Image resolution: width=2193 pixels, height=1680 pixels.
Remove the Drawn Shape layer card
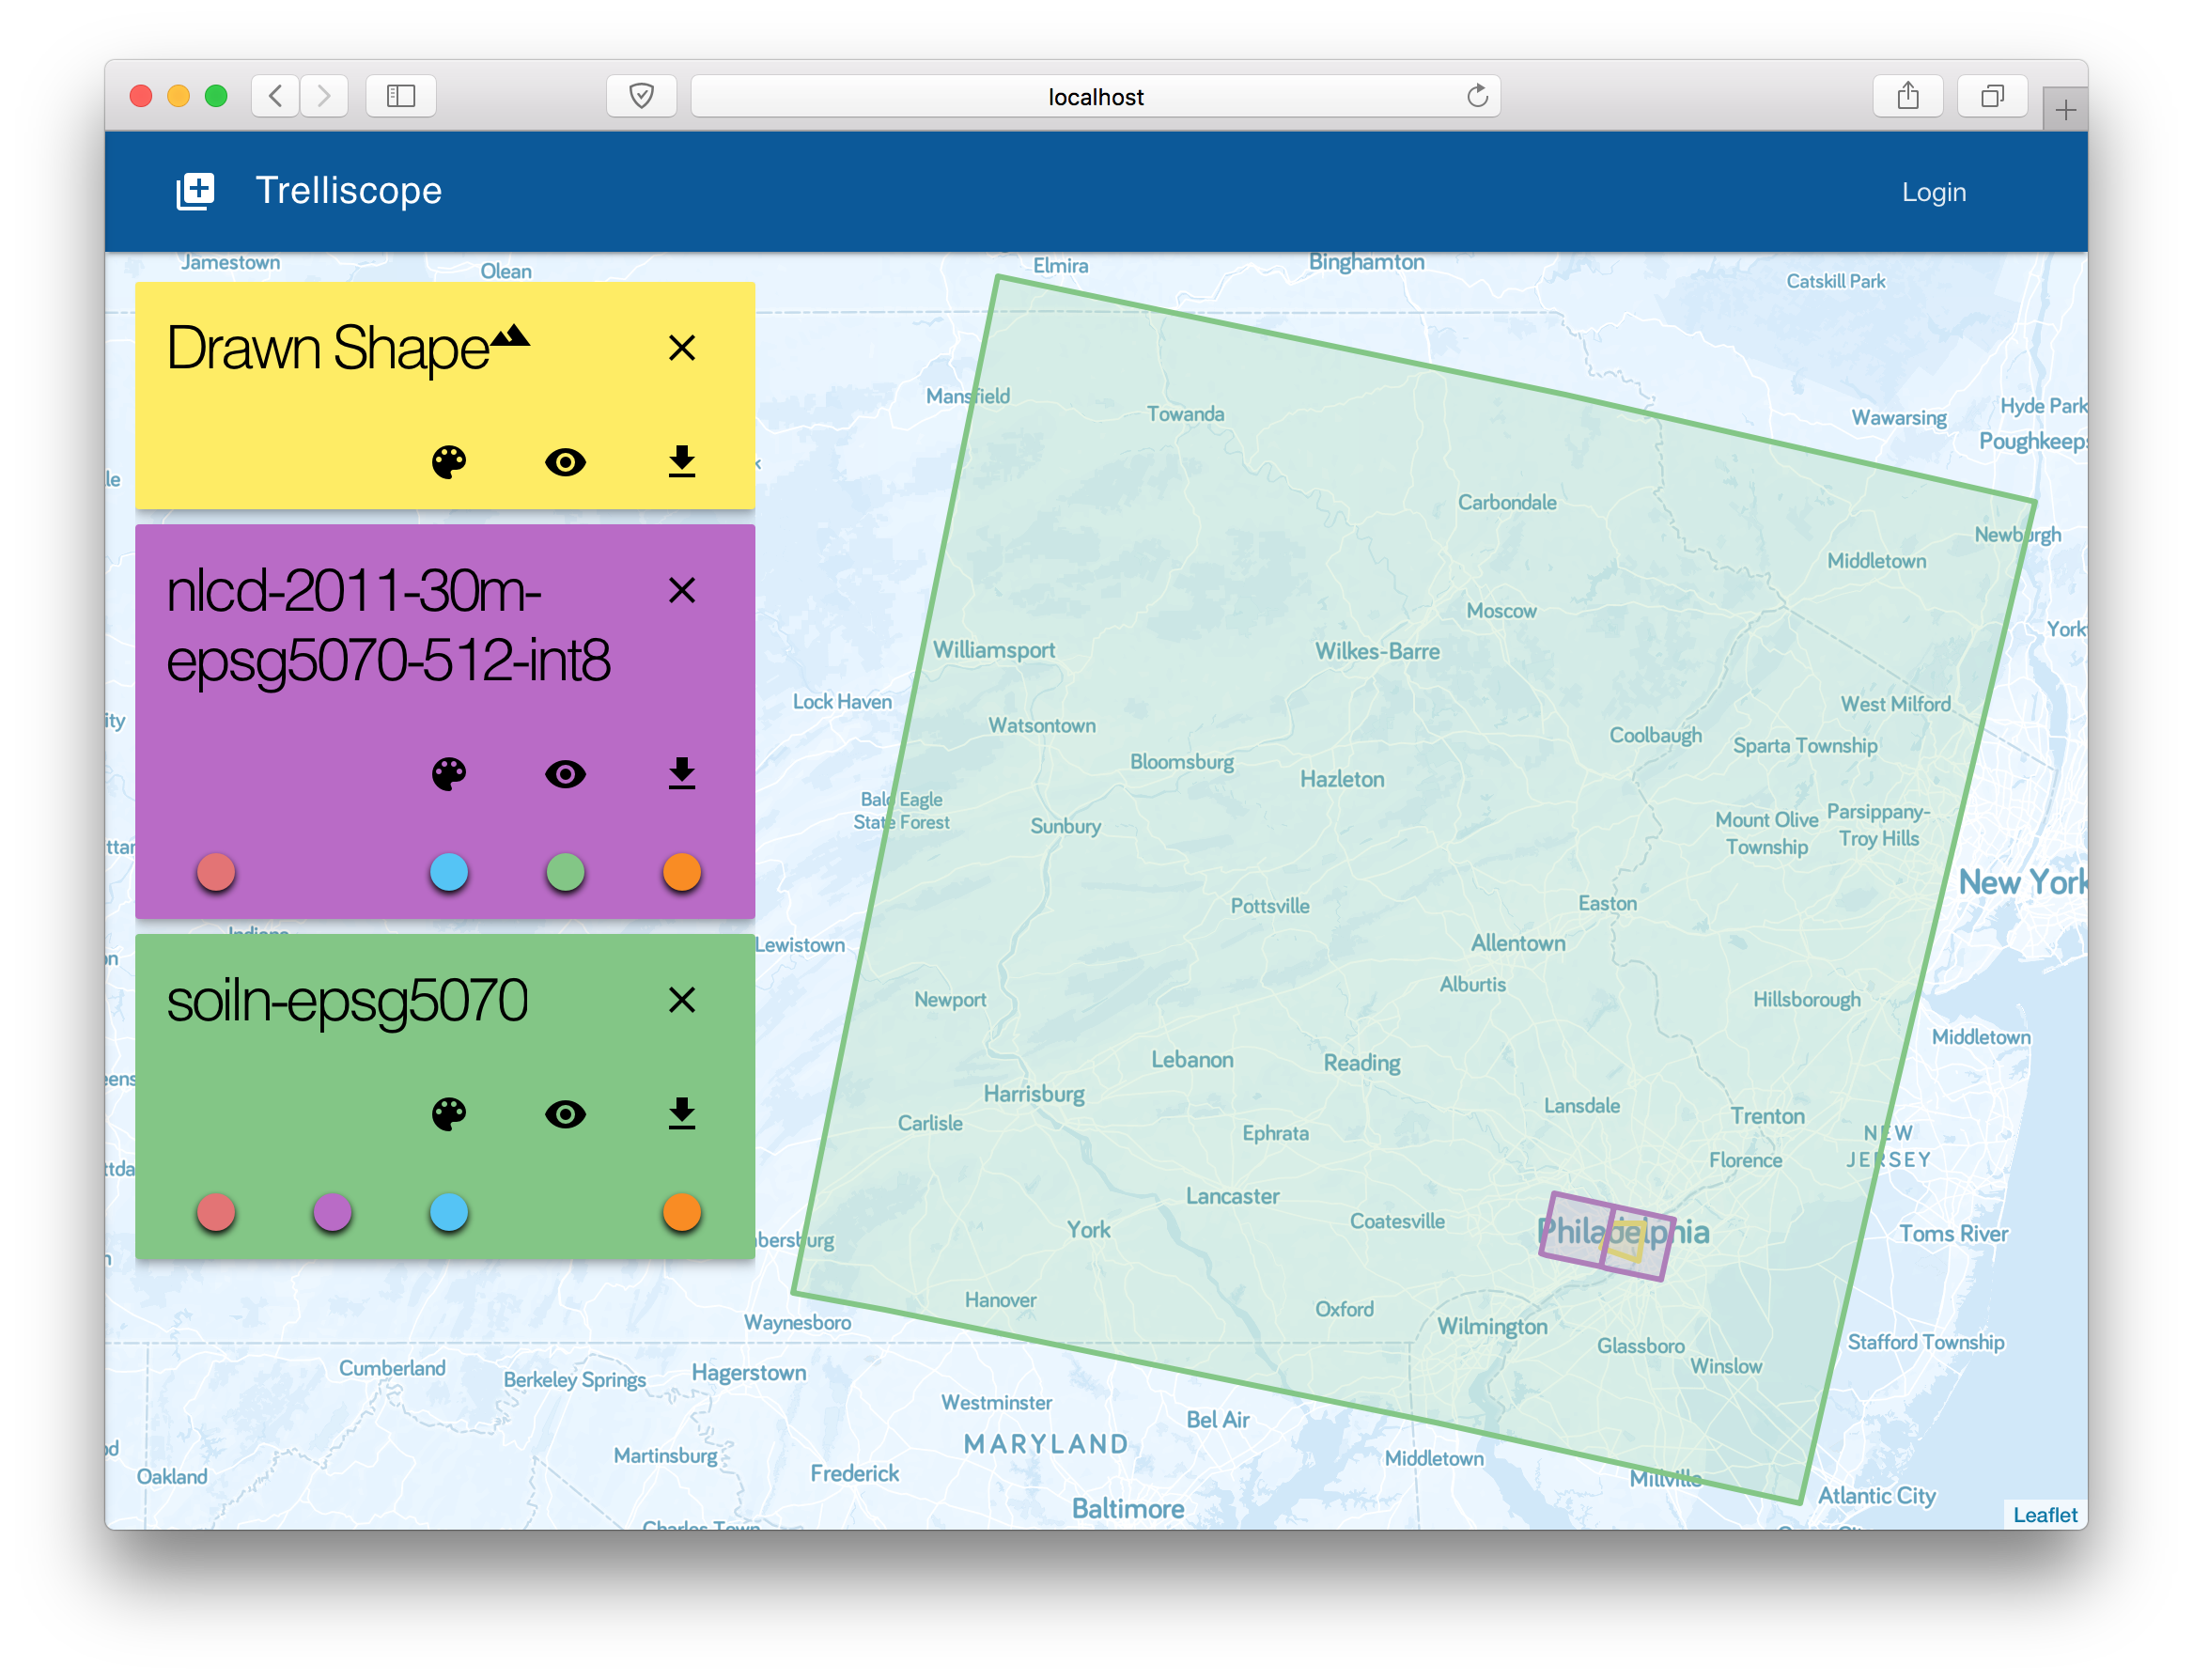point(681,348)
